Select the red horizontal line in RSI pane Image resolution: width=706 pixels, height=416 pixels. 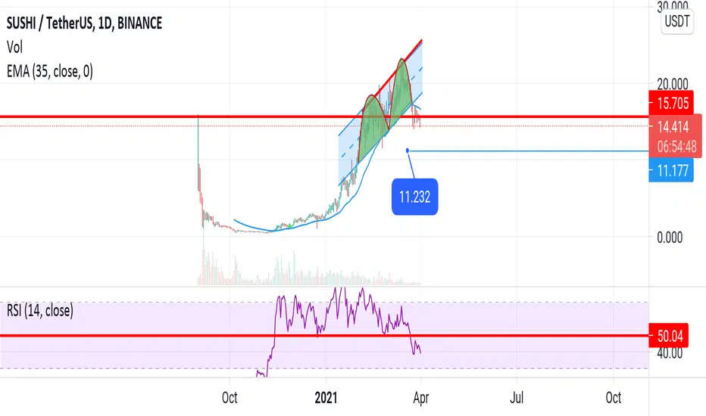coord(324,336)
